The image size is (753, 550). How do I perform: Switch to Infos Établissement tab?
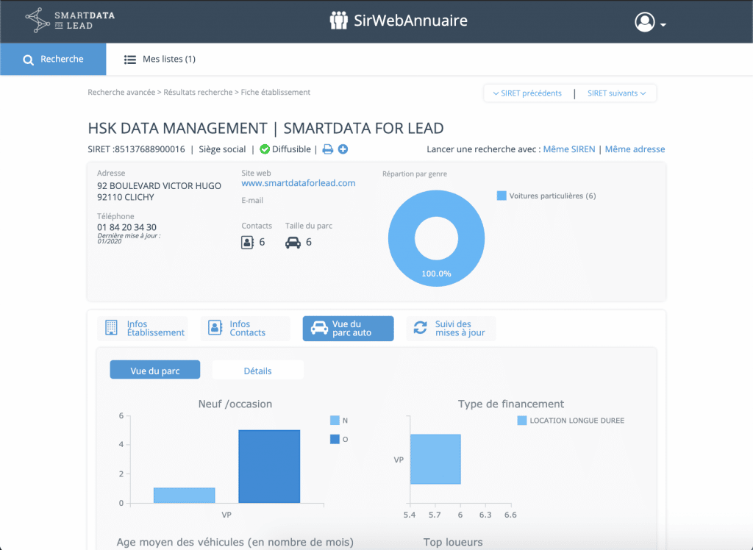[142, 329]
